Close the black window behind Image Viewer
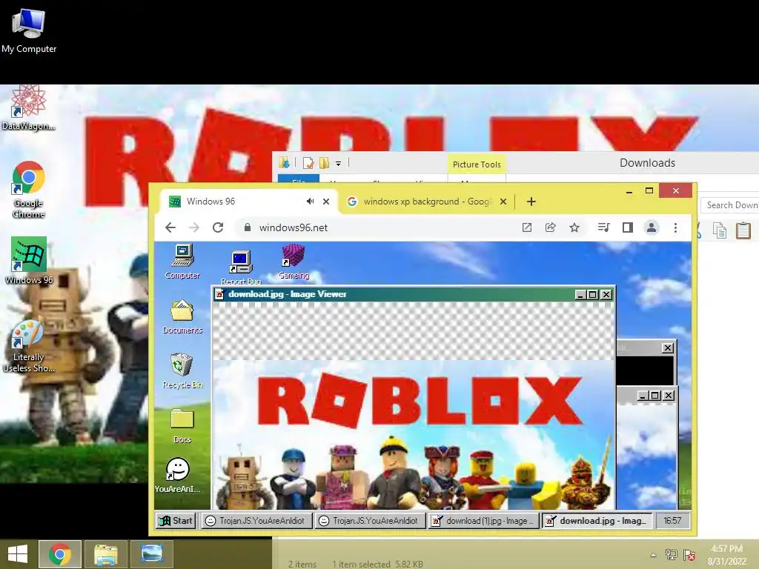Viewport: 759px width, 569px height. click(668, 347)
